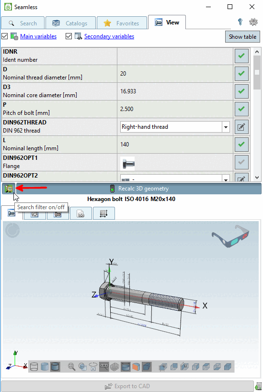Click the 3D glasses stereo view icon
This screenshot has height=392, width=263.
(x=230, y=236)
